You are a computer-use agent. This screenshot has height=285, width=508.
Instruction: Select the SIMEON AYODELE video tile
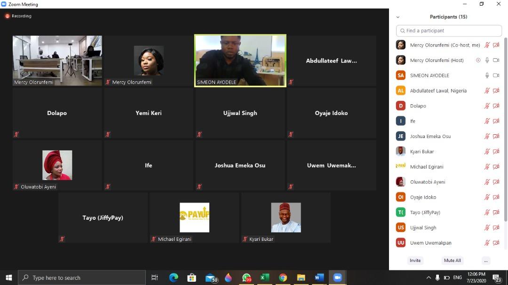(x=240, y=61)
